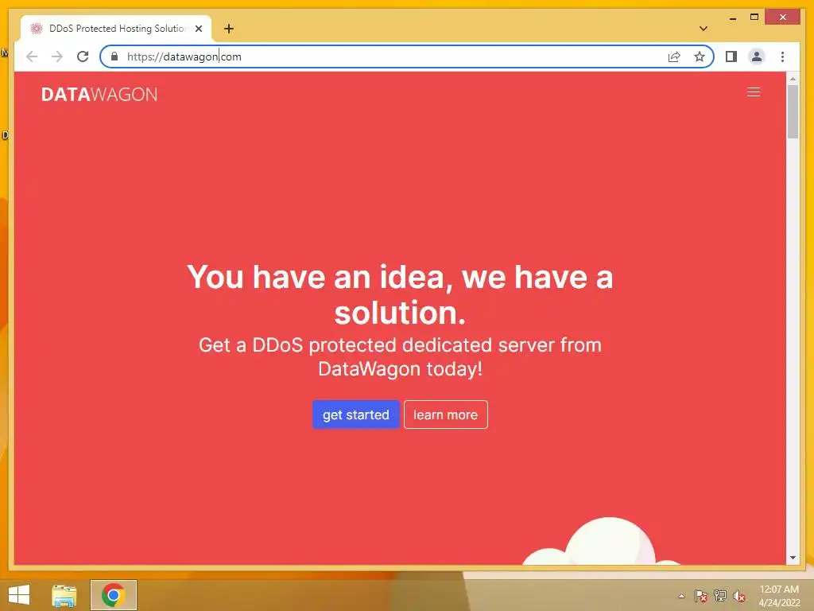The image size is (814, 611).
Task: Click the page scrollbar down arrow
Action: (x=793, y=558)
